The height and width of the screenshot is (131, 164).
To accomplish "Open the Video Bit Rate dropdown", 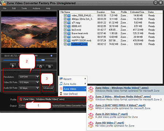I will point(38,82).
